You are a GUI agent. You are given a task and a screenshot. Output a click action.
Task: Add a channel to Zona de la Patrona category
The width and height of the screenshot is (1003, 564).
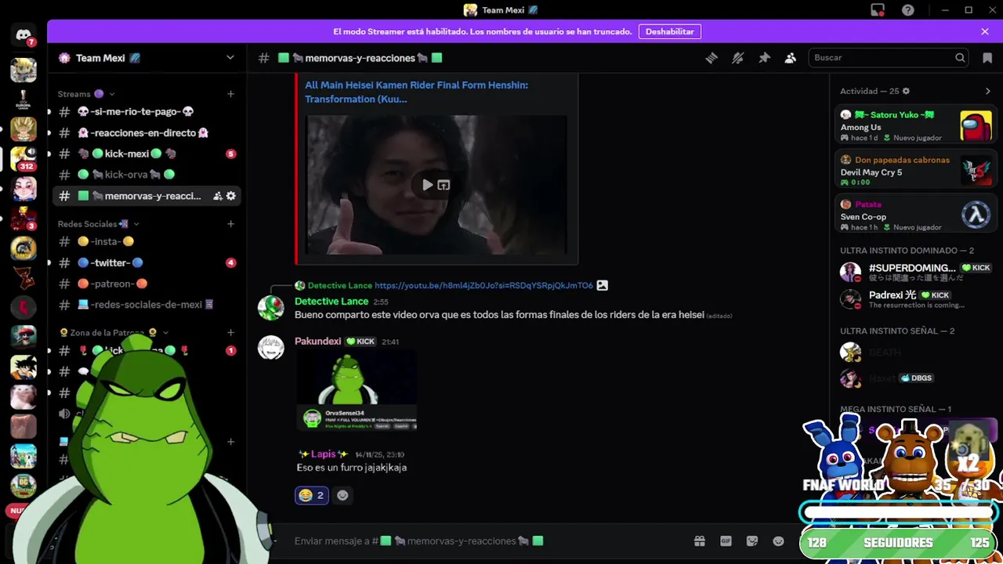pyautogui.click(x=230, y=333)
